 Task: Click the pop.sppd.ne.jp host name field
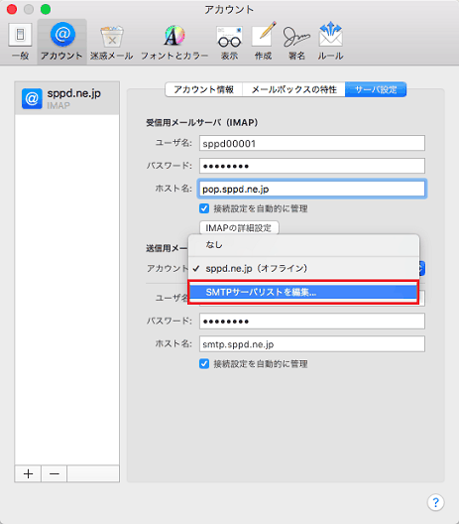click(x=312, y=190)
